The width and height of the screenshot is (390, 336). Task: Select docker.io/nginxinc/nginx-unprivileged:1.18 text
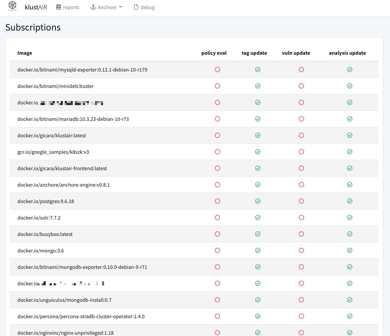pos(65,333)
